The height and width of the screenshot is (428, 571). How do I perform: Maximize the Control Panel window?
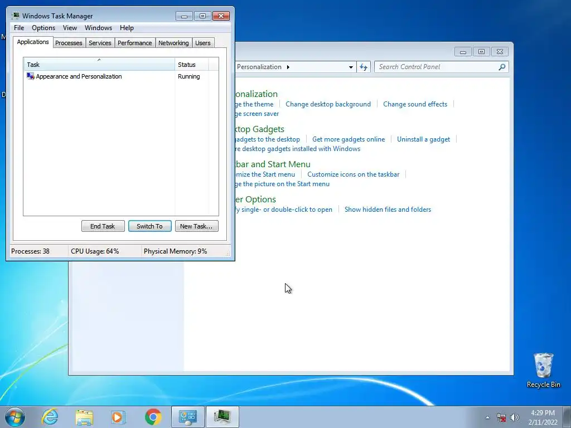point(481,52)
